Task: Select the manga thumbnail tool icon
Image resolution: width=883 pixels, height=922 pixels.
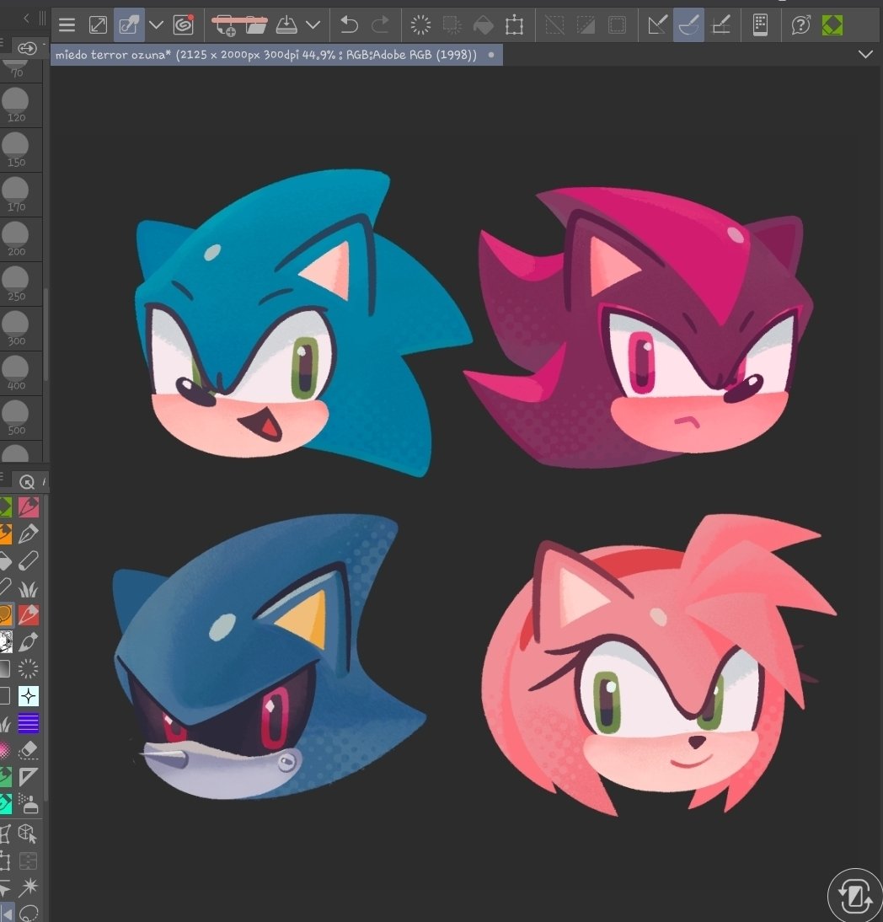Action: tap(6, 642)
